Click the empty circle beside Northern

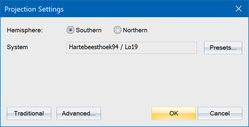pyautogui.click(x=118, y=30)
